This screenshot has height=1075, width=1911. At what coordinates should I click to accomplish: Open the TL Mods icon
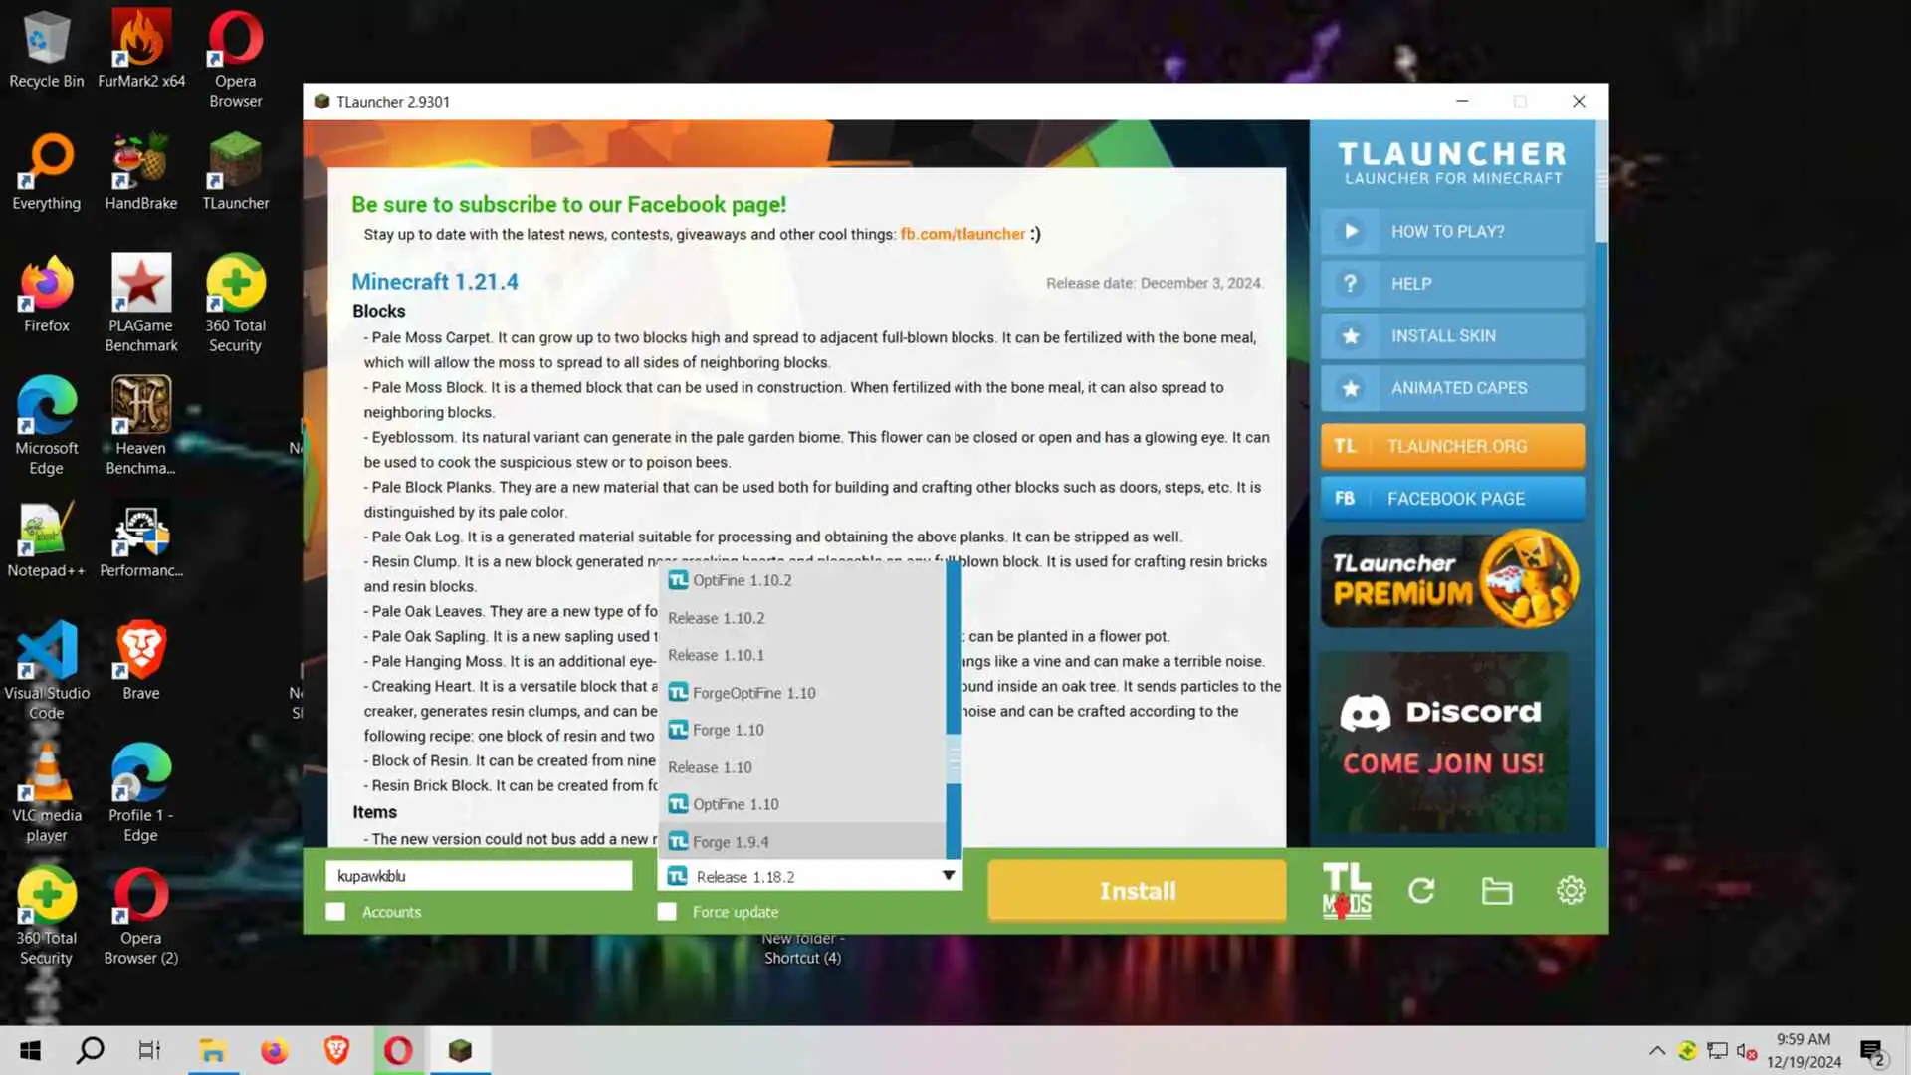[1346, 890]
